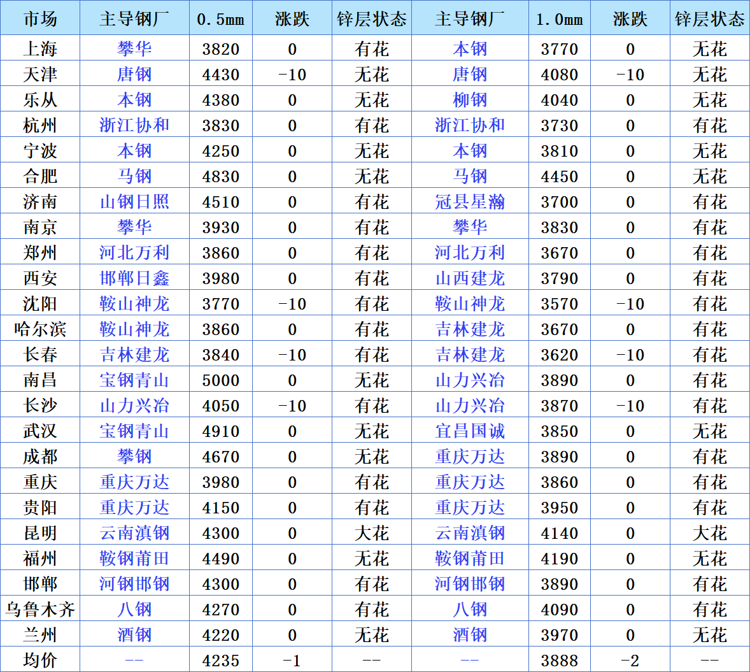Click the 4430 price for 天津
This screenshot has height=672, width=750.
(x=220, y=74)
